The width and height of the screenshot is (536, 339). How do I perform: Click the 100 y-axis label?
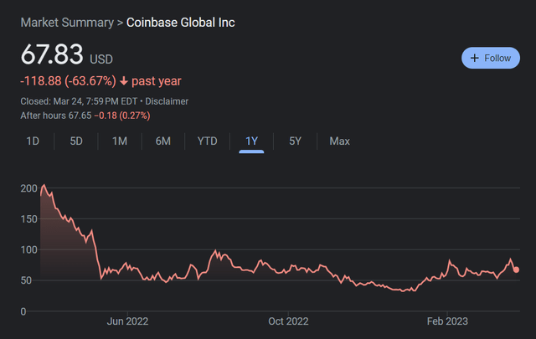(28, 249)
